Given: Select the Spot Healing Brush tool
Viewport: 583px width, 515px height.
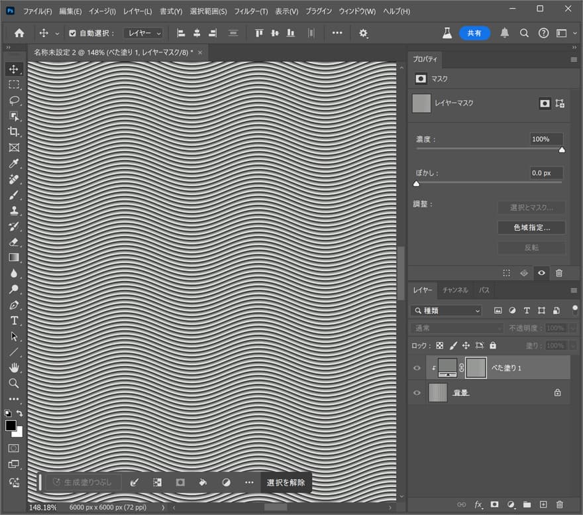Looking at the screenshot, I should pos(14,179).
